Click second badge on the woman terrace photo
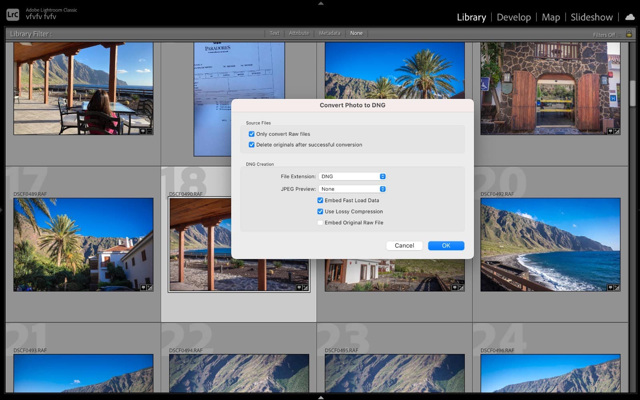The width and height of the screenshot is (640, 400). (x=149, y=131)
